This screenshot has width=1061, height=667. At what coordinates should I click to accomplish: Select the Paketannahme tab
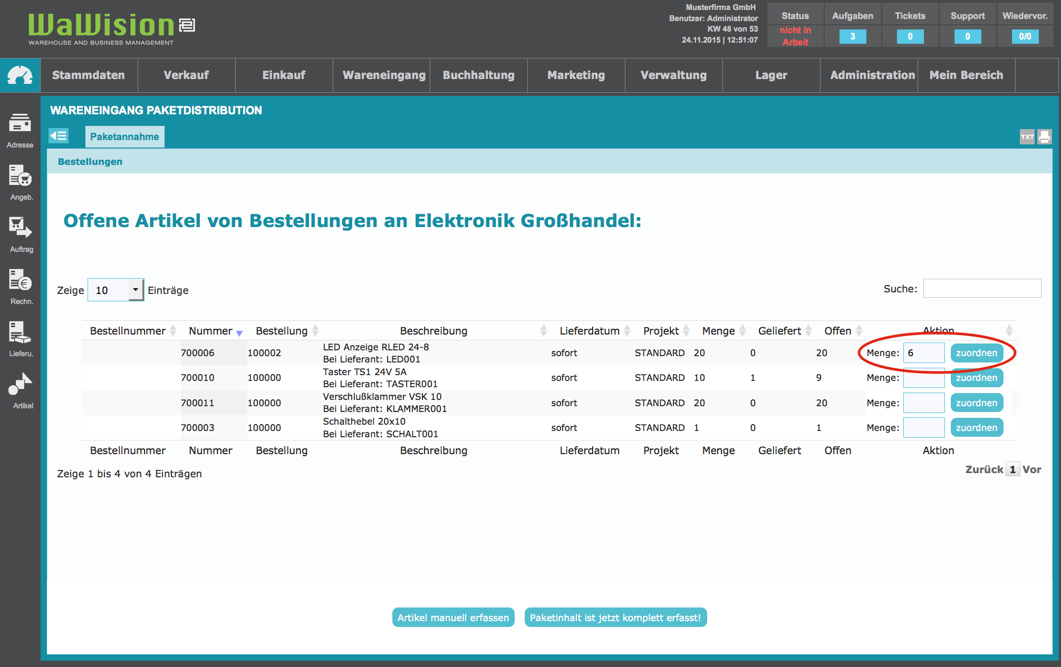pos(124,137)
